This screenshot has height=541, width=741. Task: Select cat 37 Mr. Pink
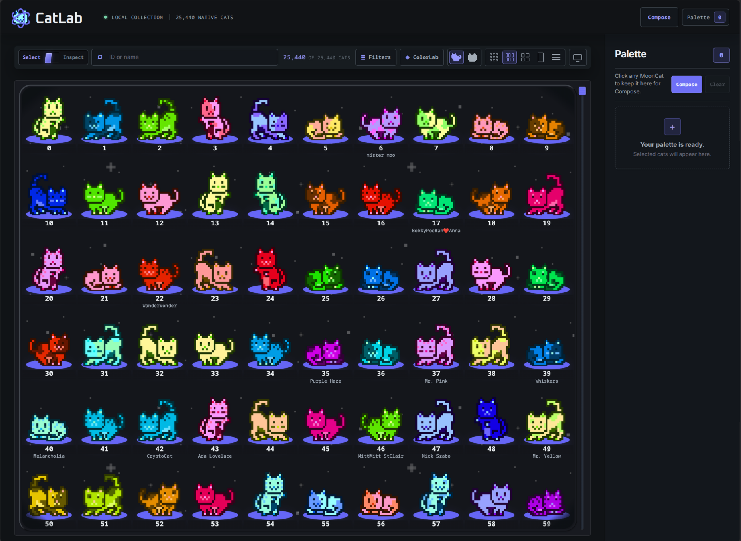point(436,354)
